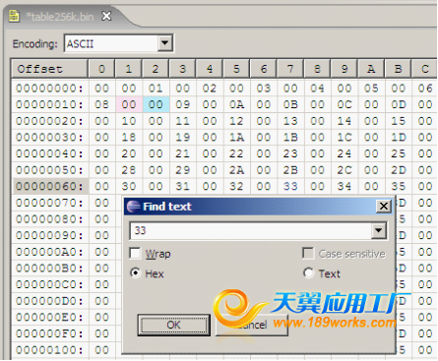Switch to the *table256k.bin tab
Image resolution: width=438 pixels, height=361 pixels.
click(x=60, y=17)
